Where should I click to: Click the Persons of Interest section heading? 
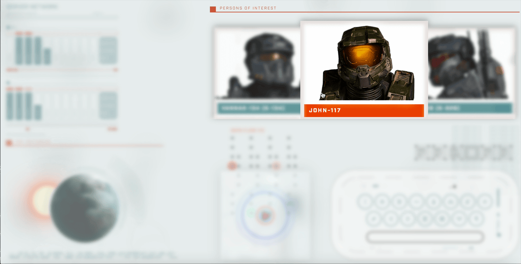tap(248, 8)
